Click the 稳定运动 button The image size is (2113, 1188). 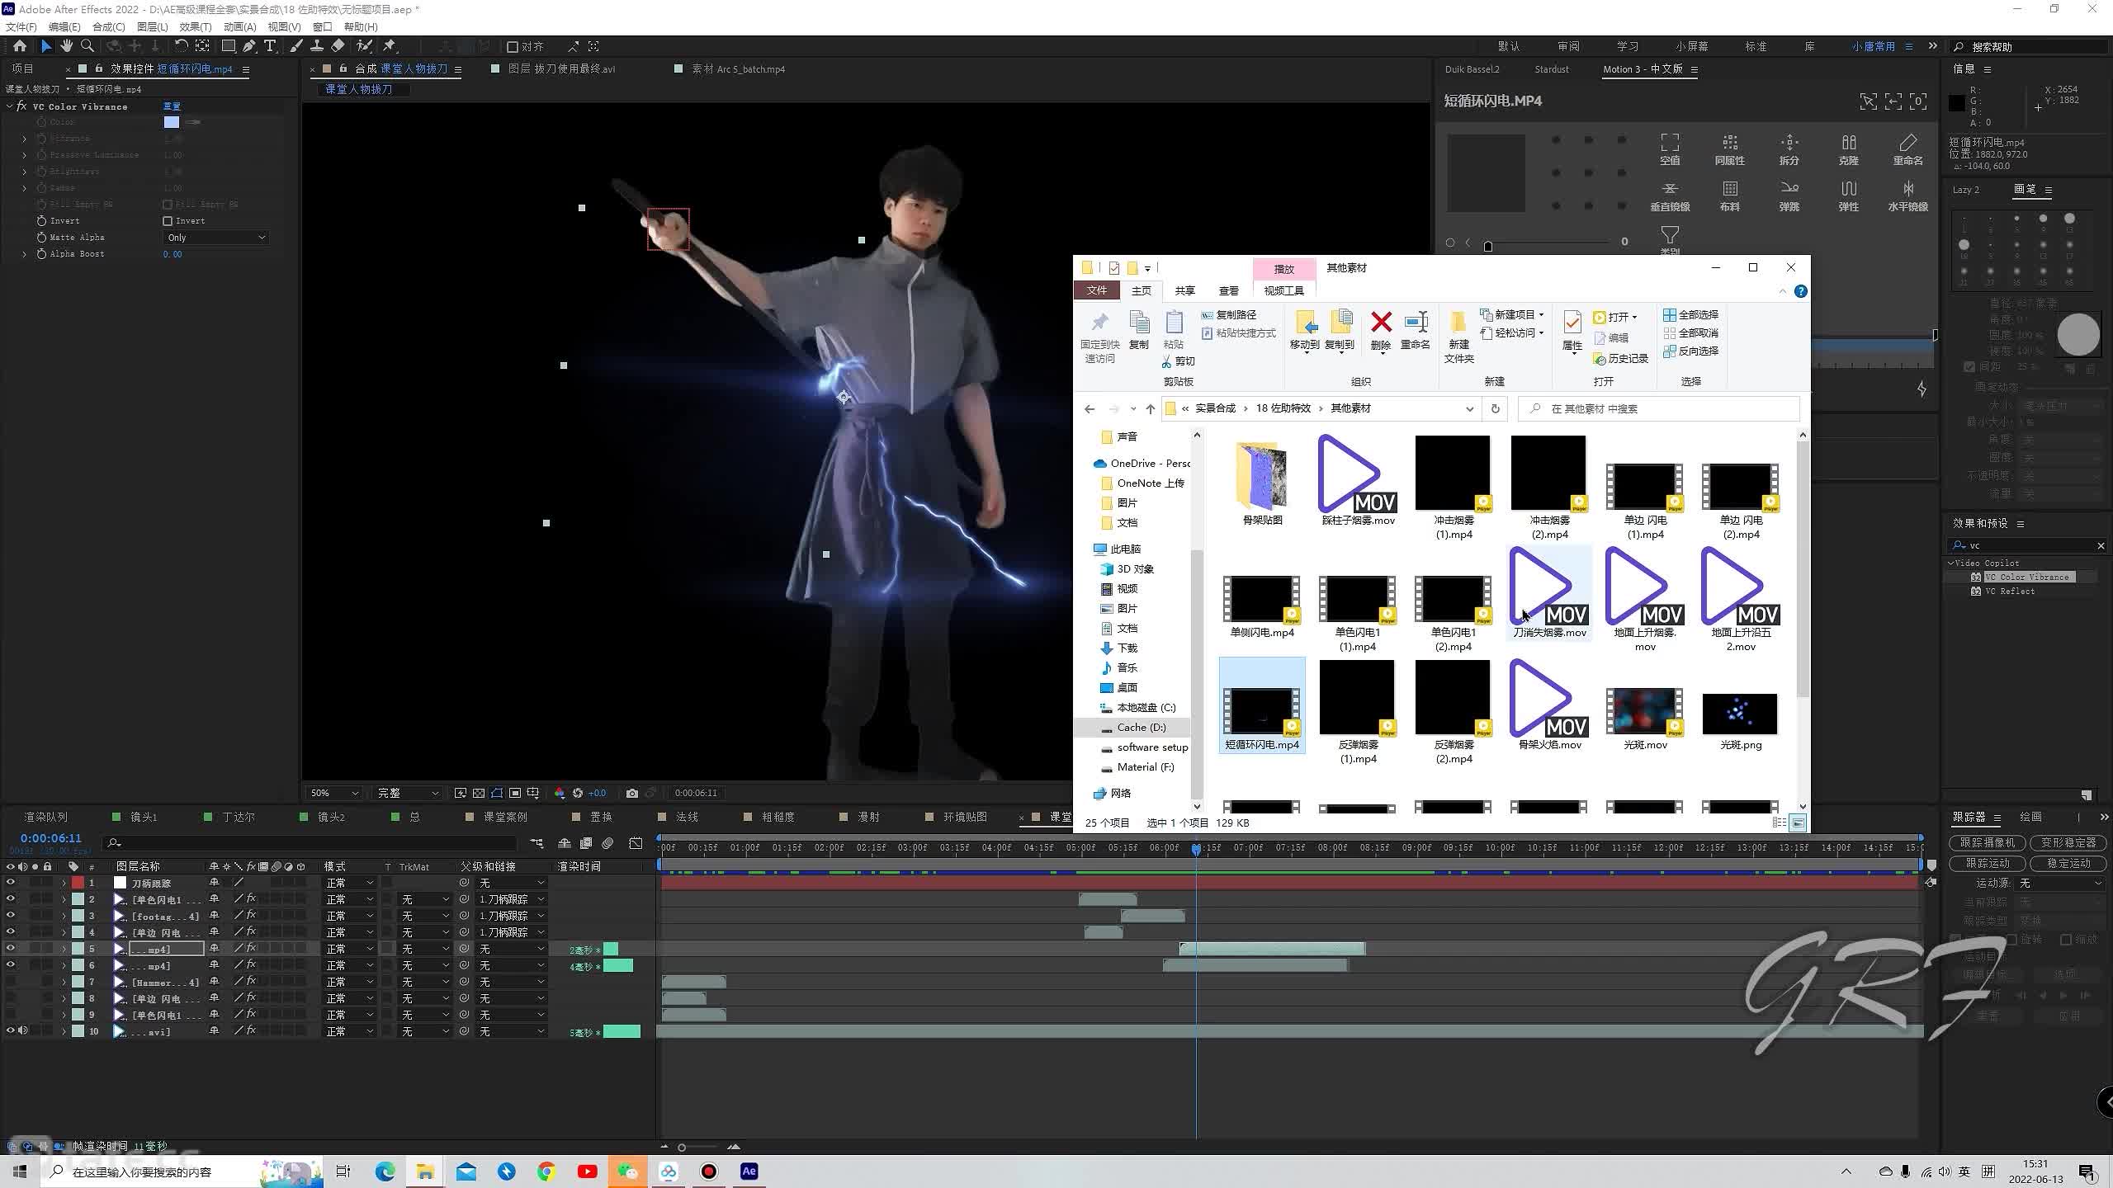(2068, 863)
